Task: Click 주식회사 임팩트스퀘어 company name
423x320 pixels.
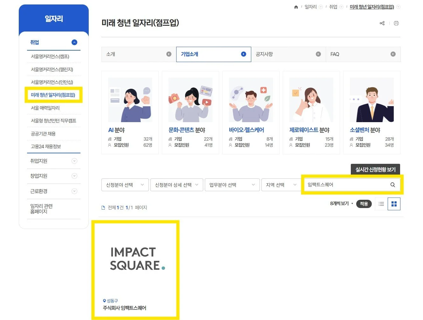Action: pyautogui.click(x=125, y=308)
